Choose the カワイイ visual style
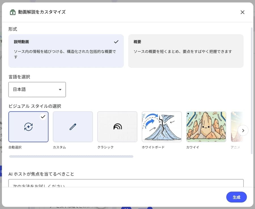This screenshot has width=255, height=209. (x=206, y=126)
